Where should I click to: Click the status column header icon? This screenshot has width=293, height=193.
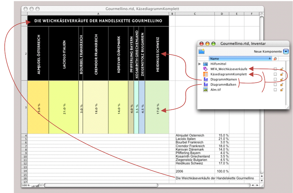tap(275, 58)
